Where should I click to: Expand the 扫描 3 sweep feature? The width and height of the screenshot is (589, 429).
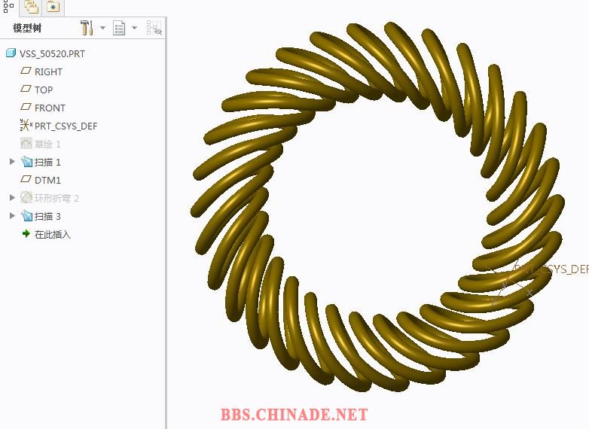coord(12,215)
